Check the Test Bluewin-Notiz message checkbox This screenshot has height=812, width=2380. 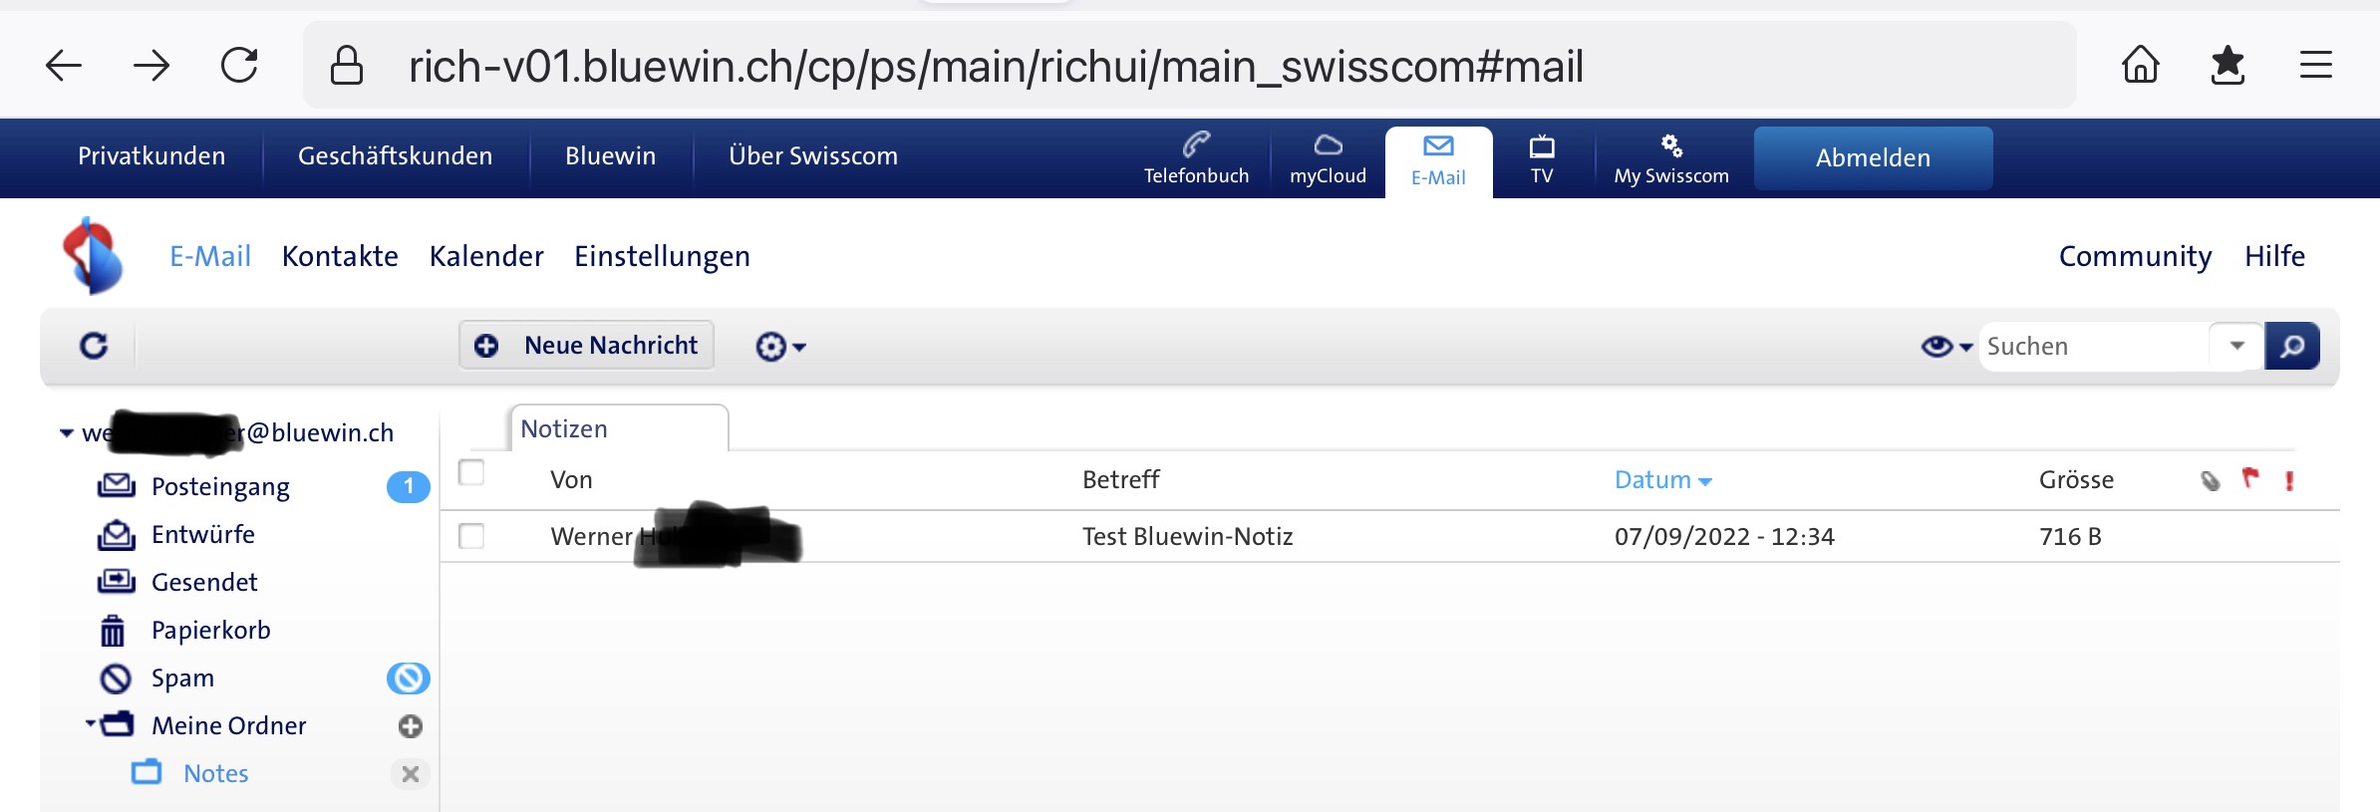pos(471,536)
